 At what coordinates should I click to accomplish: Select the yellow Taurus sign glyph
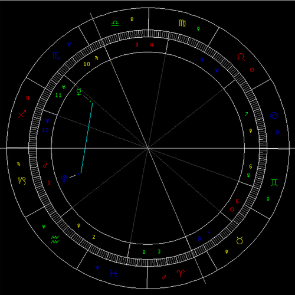coord(240,240)
